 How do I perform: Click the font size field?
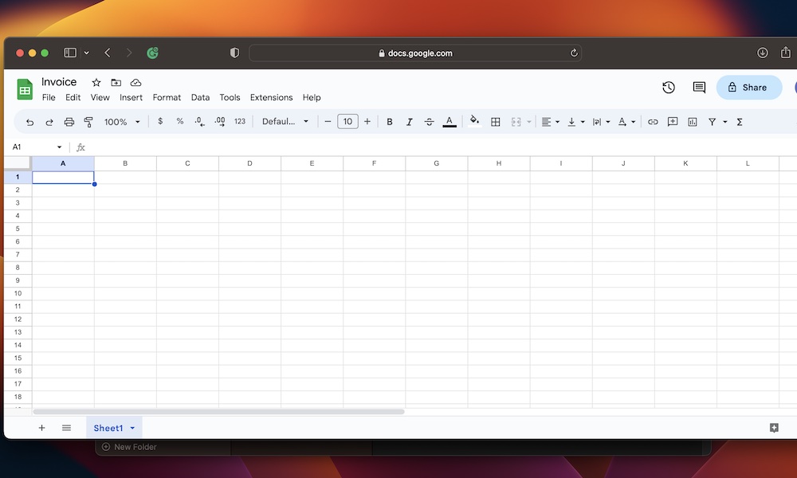coord(347,122)
